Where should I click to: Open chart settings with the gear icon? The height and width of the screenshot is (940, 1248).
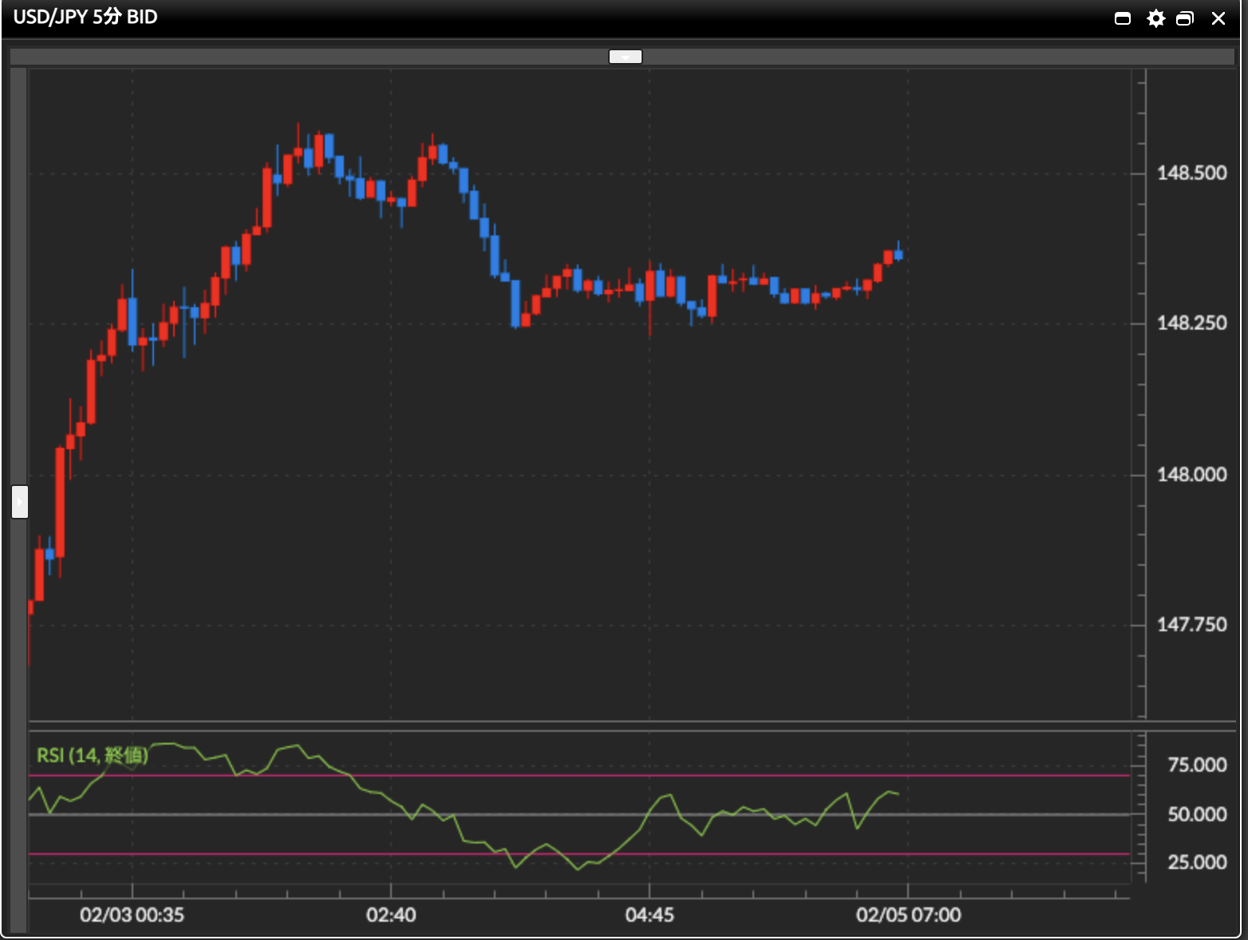(1155, 18)
